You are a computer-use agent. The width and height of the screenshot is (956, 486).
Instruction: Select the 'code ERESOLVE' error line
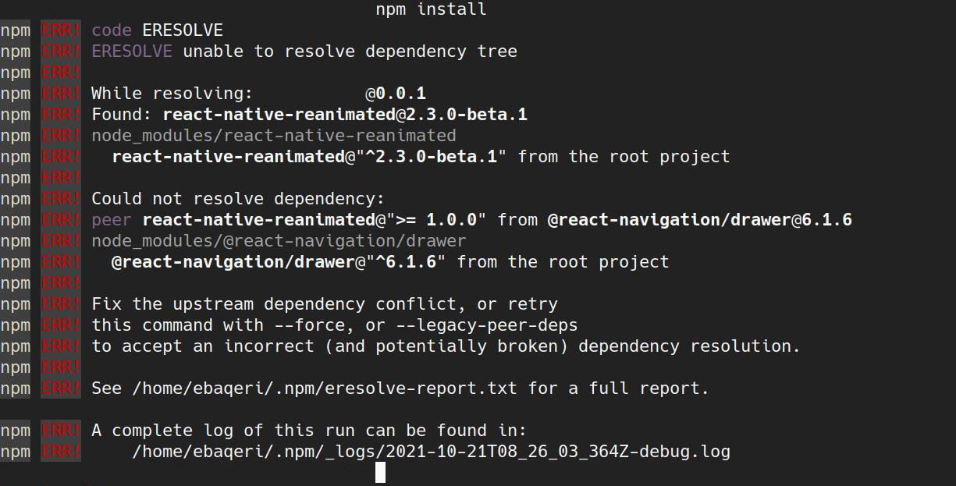pyautogui.click(x=157, y=30)
